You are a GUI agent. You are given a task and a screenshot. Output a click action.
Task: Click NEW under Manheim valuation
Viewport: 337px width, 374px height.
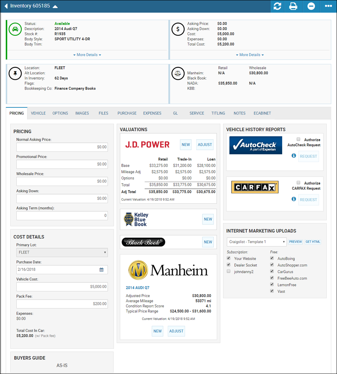point(158,331)
